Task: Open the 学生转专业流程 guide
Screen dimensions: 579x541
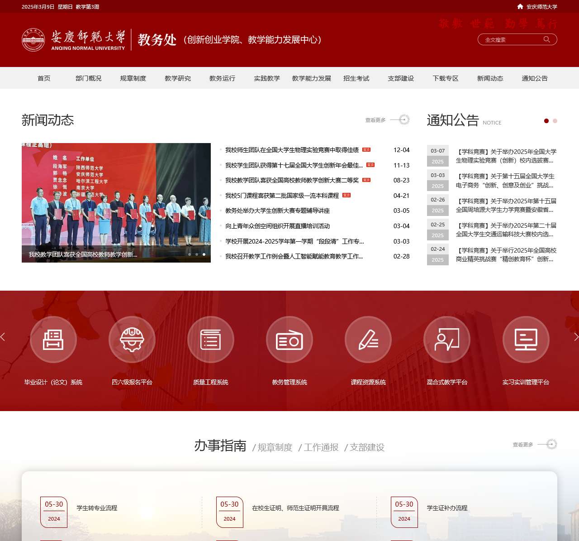Action: pos(97,508)
